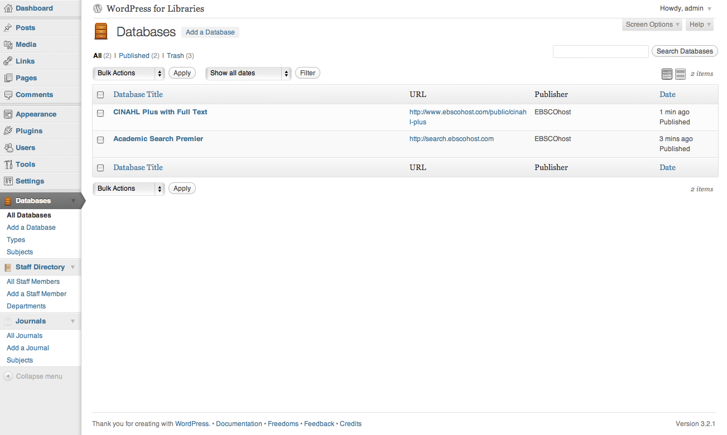The width and height of the screenshot is (727, 435).
Task: Click the Appearance icon in sidebar
Action: 8,114
